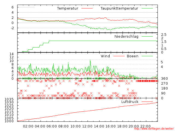Click the green Taupunkttemperatur legend line

147,8
